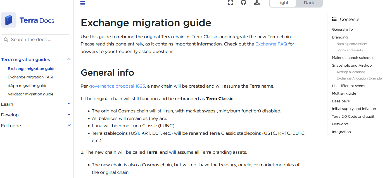Open Validator migration guide page
The height and width of the screenshot is (178, 392).
coord(30,94)
